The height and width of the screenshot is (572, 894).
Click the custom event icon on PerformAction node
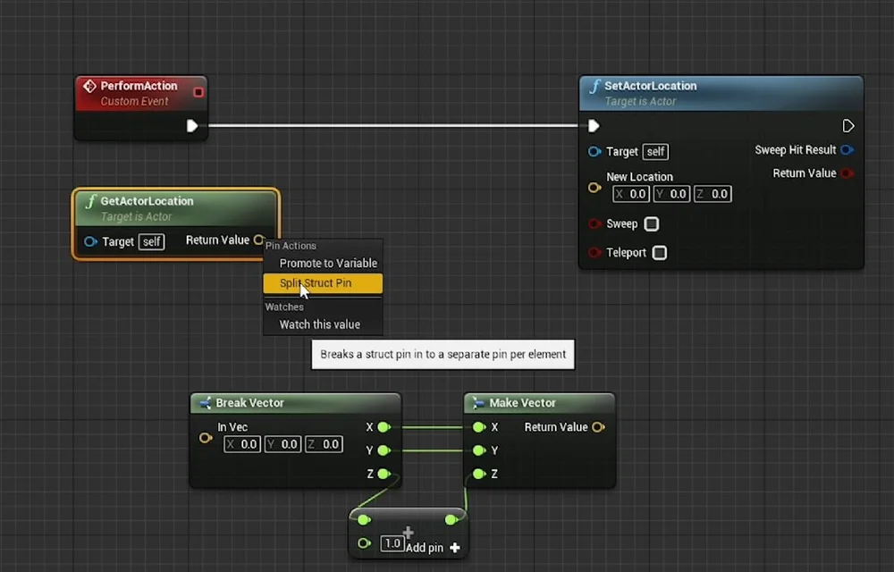[x=90, y=86]
